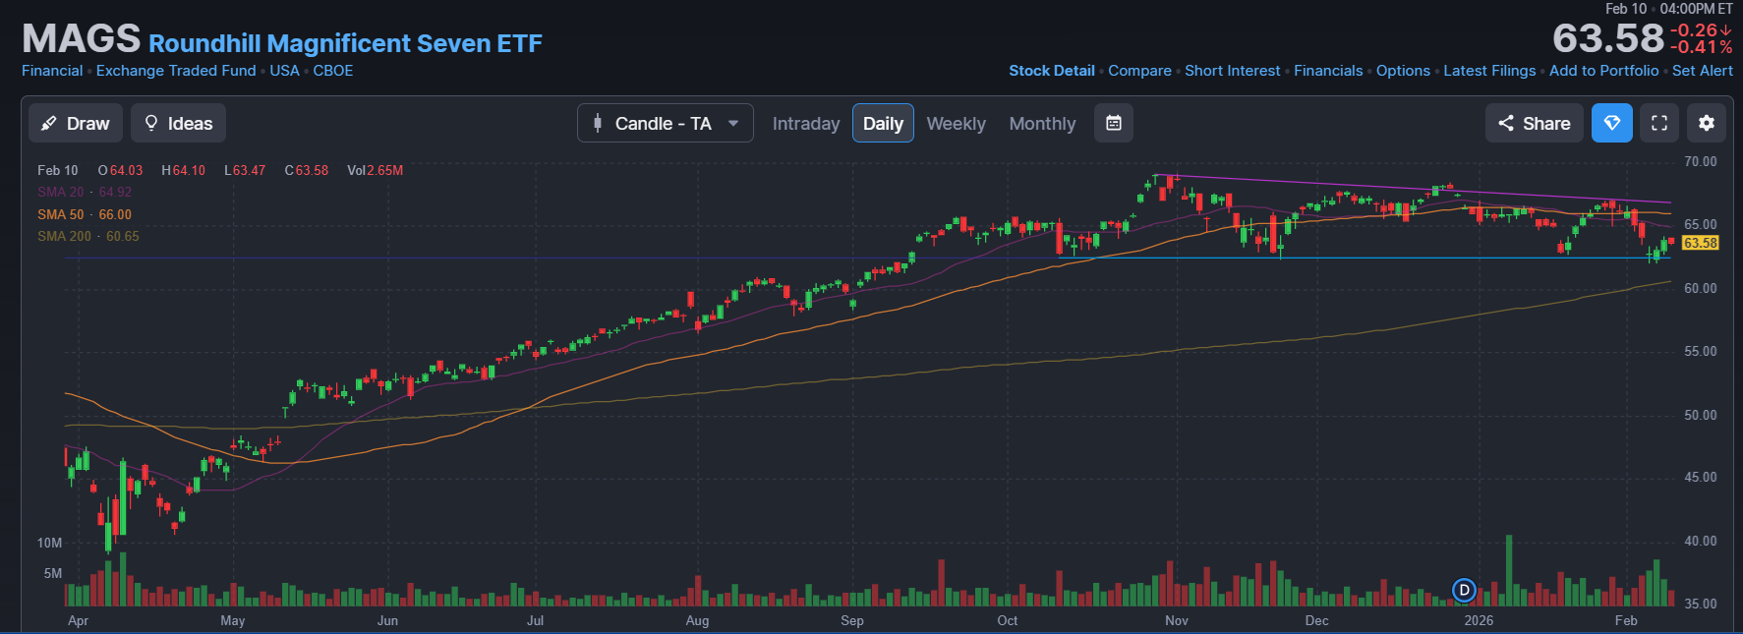Click the blue diamond premium icon

point(1612,123)
